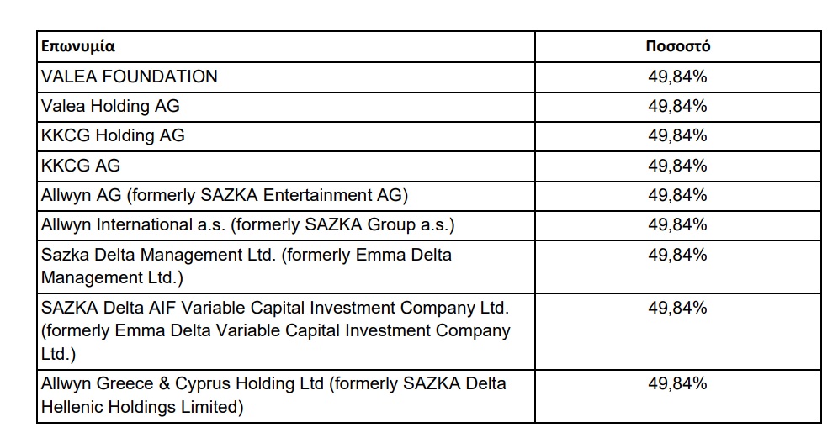Select percentage 49,84% for Allwyn International

pyautogui.click(x=677, y=224)
